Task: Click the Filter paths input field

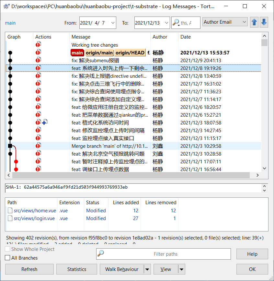Action: 166,254
